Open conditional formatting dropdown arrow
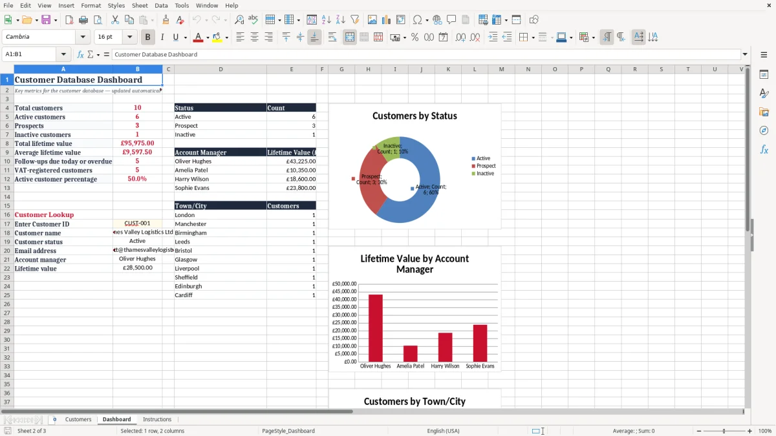The width and height of the screenshot is (776, 436). tap(593, 37)
